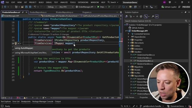
Task: Click the send feedback person icon
Action: coord(179,7)
